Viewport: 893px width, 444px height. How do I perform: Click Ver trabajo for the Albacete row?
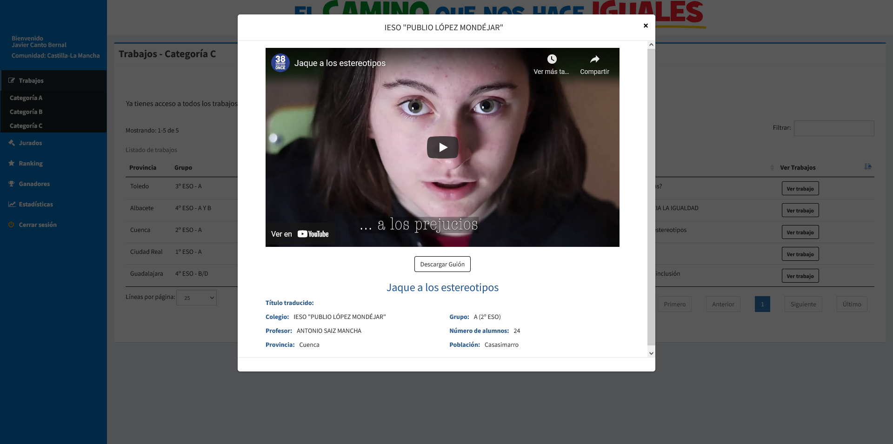[800, 210]
